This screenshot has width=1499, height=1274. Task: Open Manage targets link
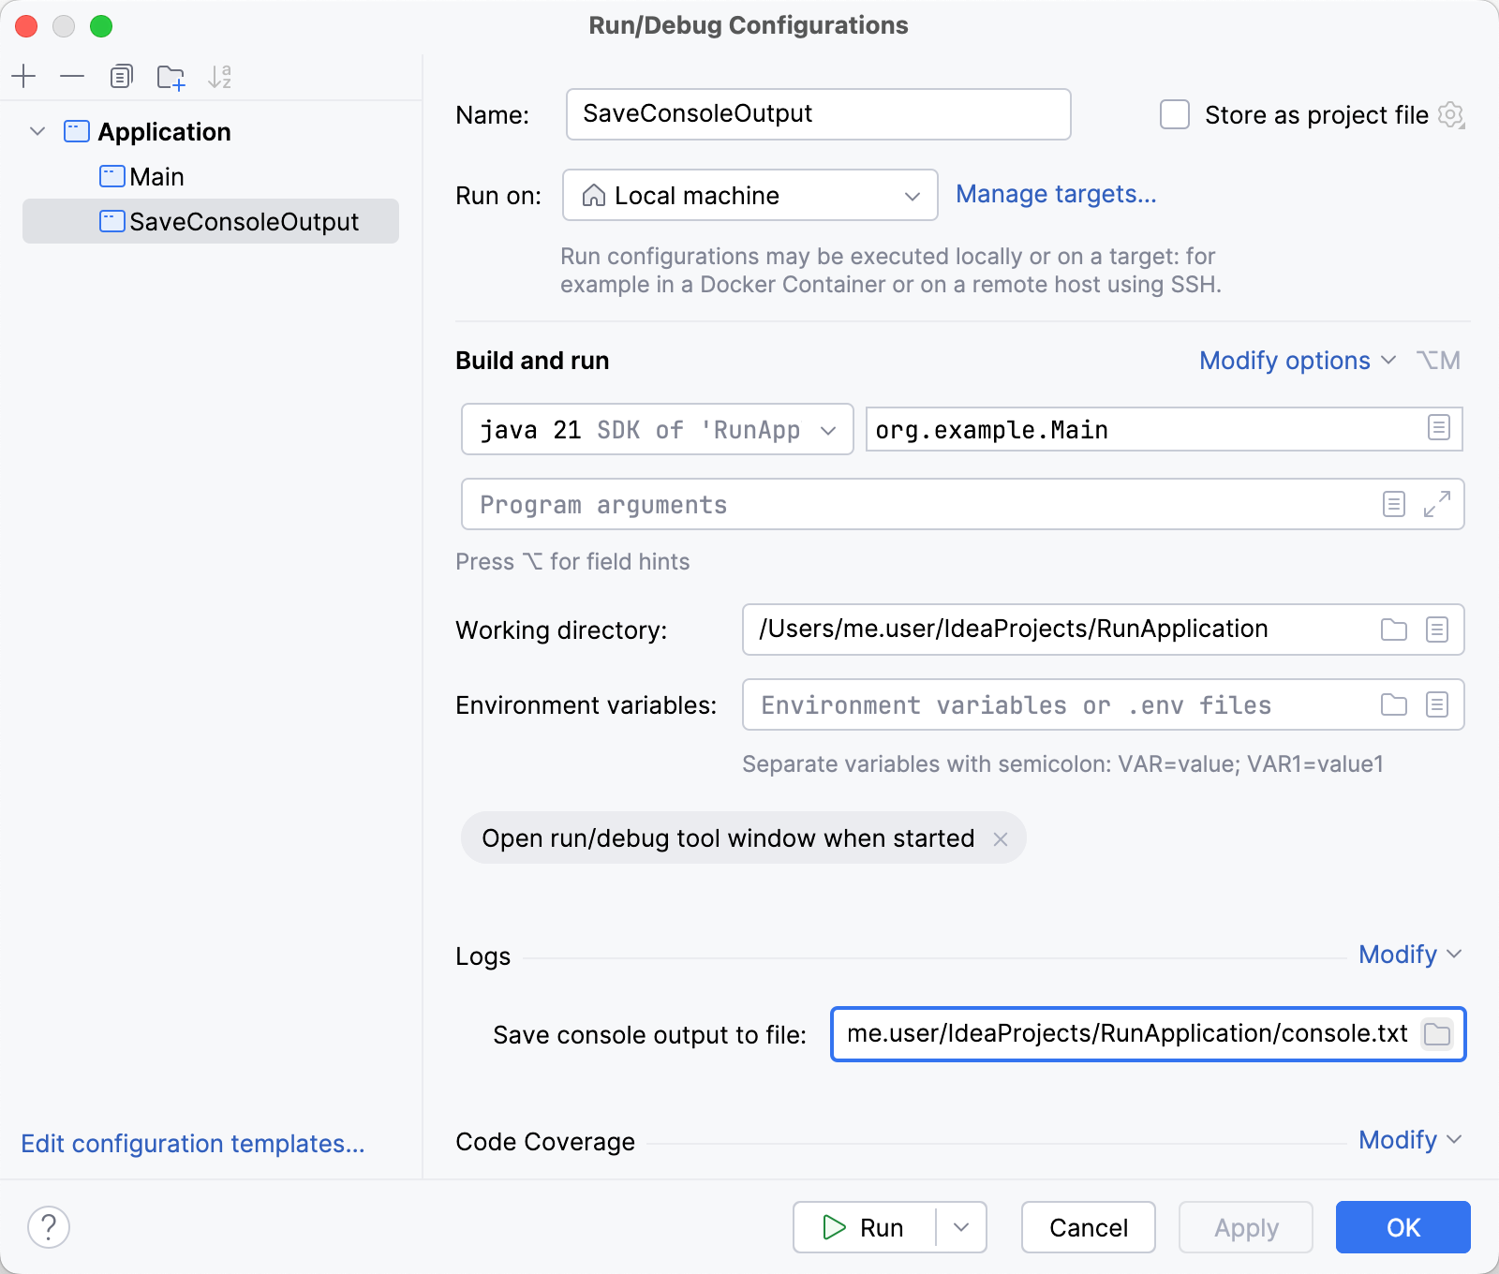1056,194
